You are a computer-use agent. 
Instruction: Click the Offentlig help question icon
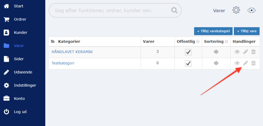pyautogui.click(x=198, y=42)
